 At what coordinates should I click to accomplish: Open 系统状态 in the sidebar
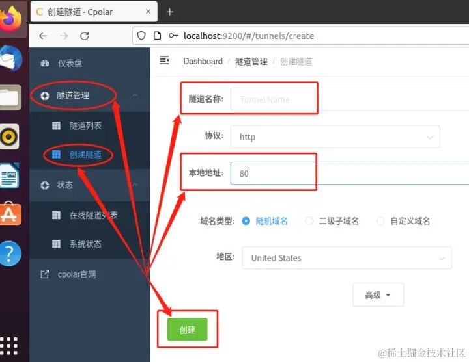[x=90, y=244]
